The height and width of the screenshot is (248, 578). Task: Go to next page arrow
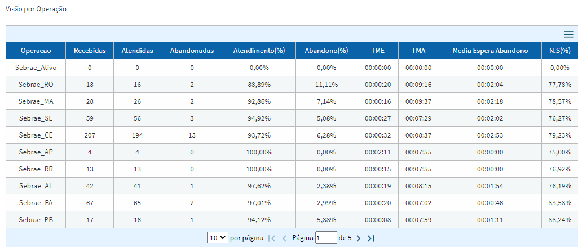pos(359,238)
